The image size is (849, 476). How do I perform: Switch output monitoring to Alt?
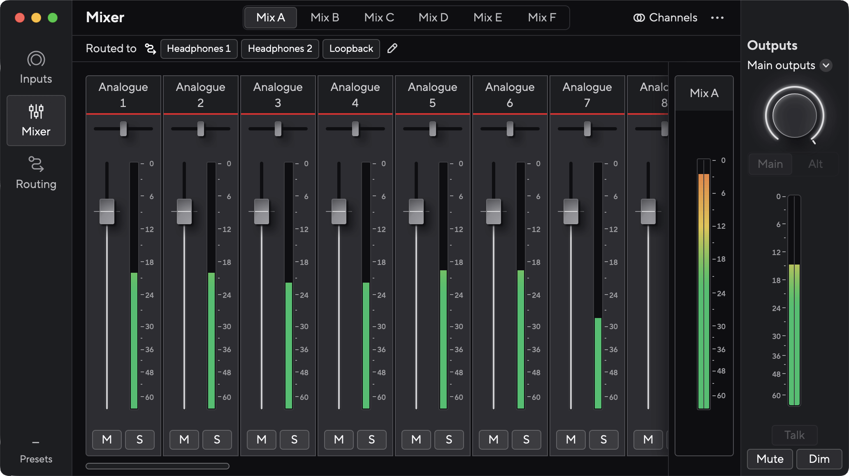[x=815, y=164]
